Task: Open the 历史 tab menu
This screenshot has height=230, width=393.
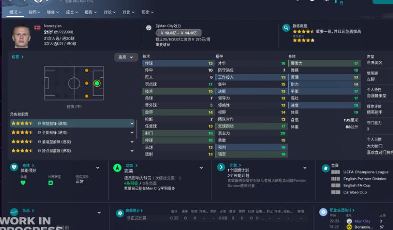Action: pos(147,12)
